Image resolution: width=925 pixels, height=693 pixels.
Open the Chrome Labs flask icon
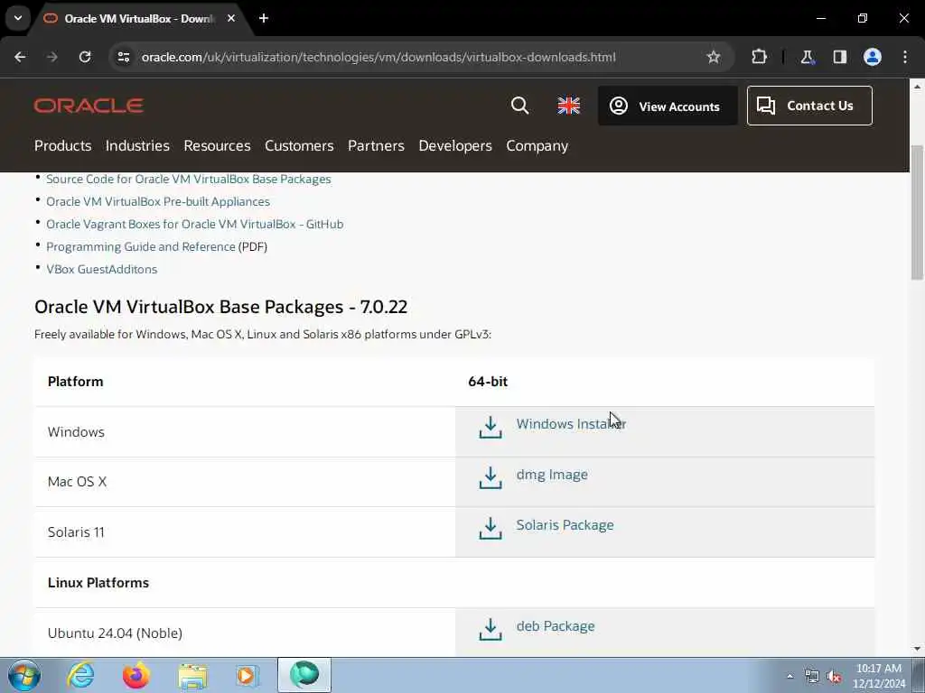[807, 57]
